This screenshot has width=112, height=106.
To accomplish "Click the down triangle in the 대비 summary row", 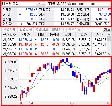I will [x=20, y=15].
